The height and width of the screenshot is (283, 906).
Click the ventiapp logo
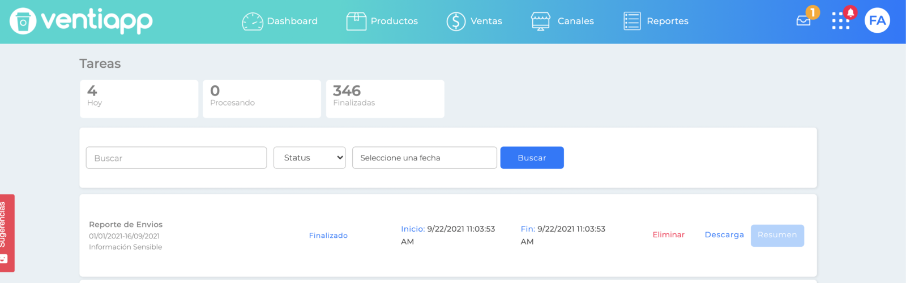(81, 21)
